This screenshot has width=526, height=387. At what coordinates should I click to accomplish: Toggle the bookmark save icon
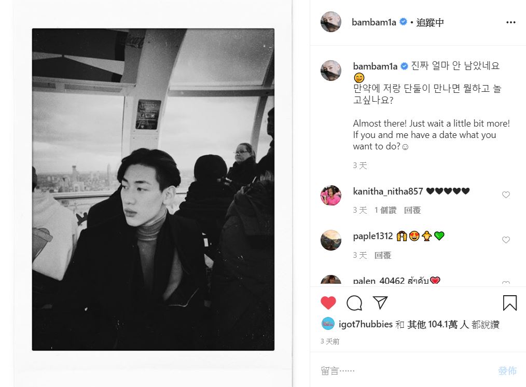(x=509, y=303)
